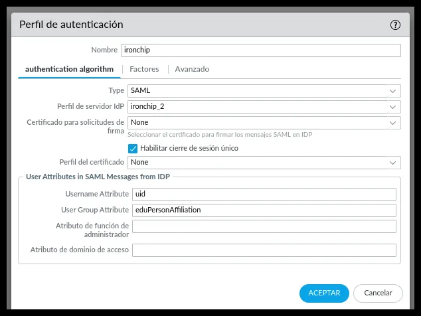
Task: Click hint text Seleccionar el certificado para firmar
Action: [220, 135]
